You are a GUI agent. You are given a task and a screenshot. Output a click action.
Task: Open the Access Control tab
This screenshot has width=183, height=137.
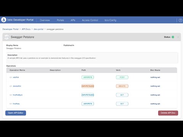(90, 20)
